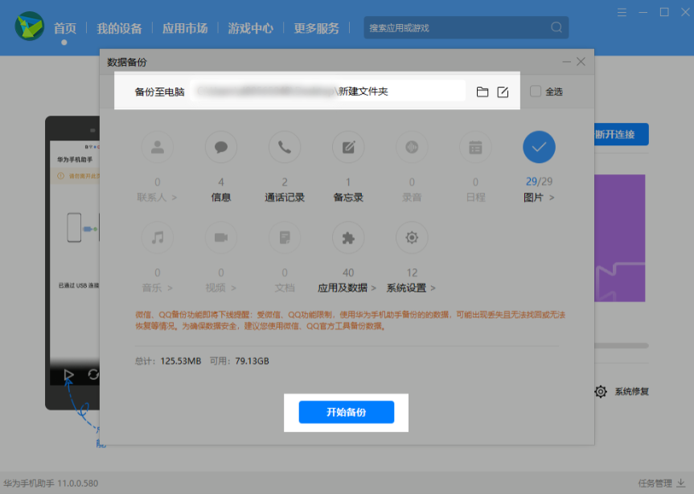The image size is (694, 494).
Task: Click version text 华为手机助手 11.0.0.580
Action: pyautogui.click(x=51, y=484)
